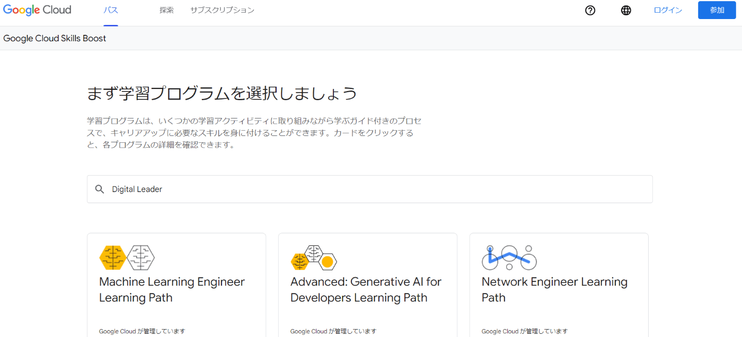Click Google Cloud が管理しています under Machine Learning
742x337 pixels.
[x=142, y=331]
